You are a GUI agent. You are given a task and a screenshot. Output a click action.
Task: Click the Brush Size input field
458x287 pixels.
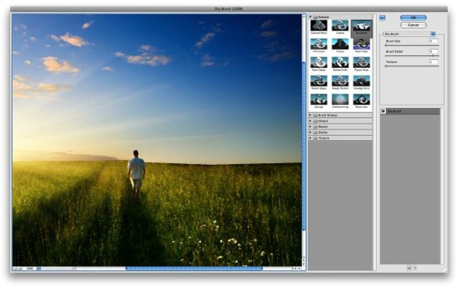pyautogui.click(x=433, y=41)
